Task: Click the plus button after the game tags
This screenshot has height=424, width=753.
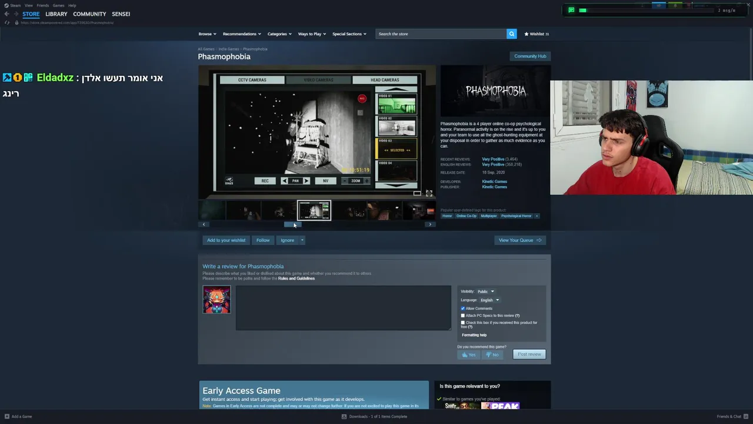Action: pyautogui.click(x=537, y=216)
